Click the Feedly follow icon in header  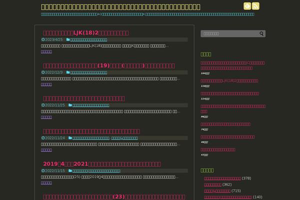coord(247,6)
